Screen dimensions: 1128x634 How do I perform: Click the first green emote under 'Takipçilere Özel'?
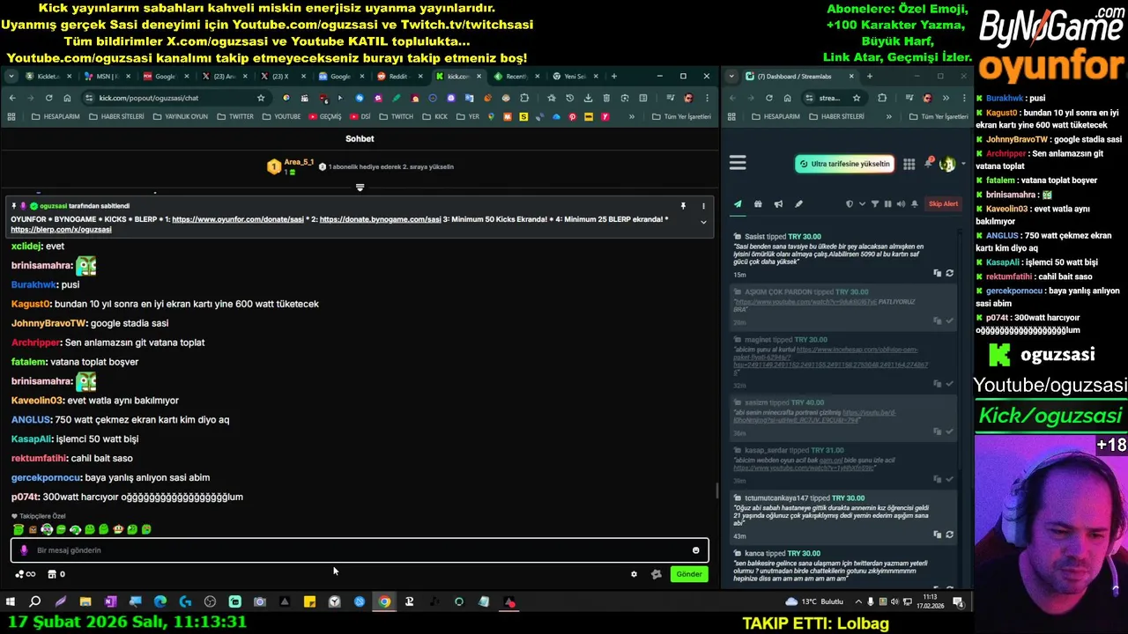click(x=19, y=529)
